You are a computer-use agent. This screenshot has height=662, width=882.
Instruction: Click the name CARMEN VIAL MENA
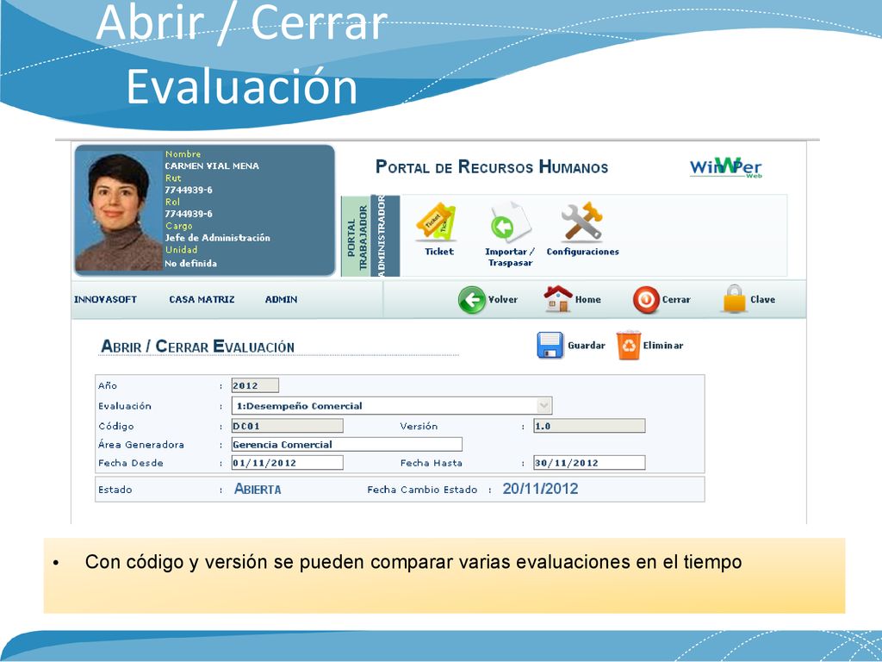(x=212, y=166)
